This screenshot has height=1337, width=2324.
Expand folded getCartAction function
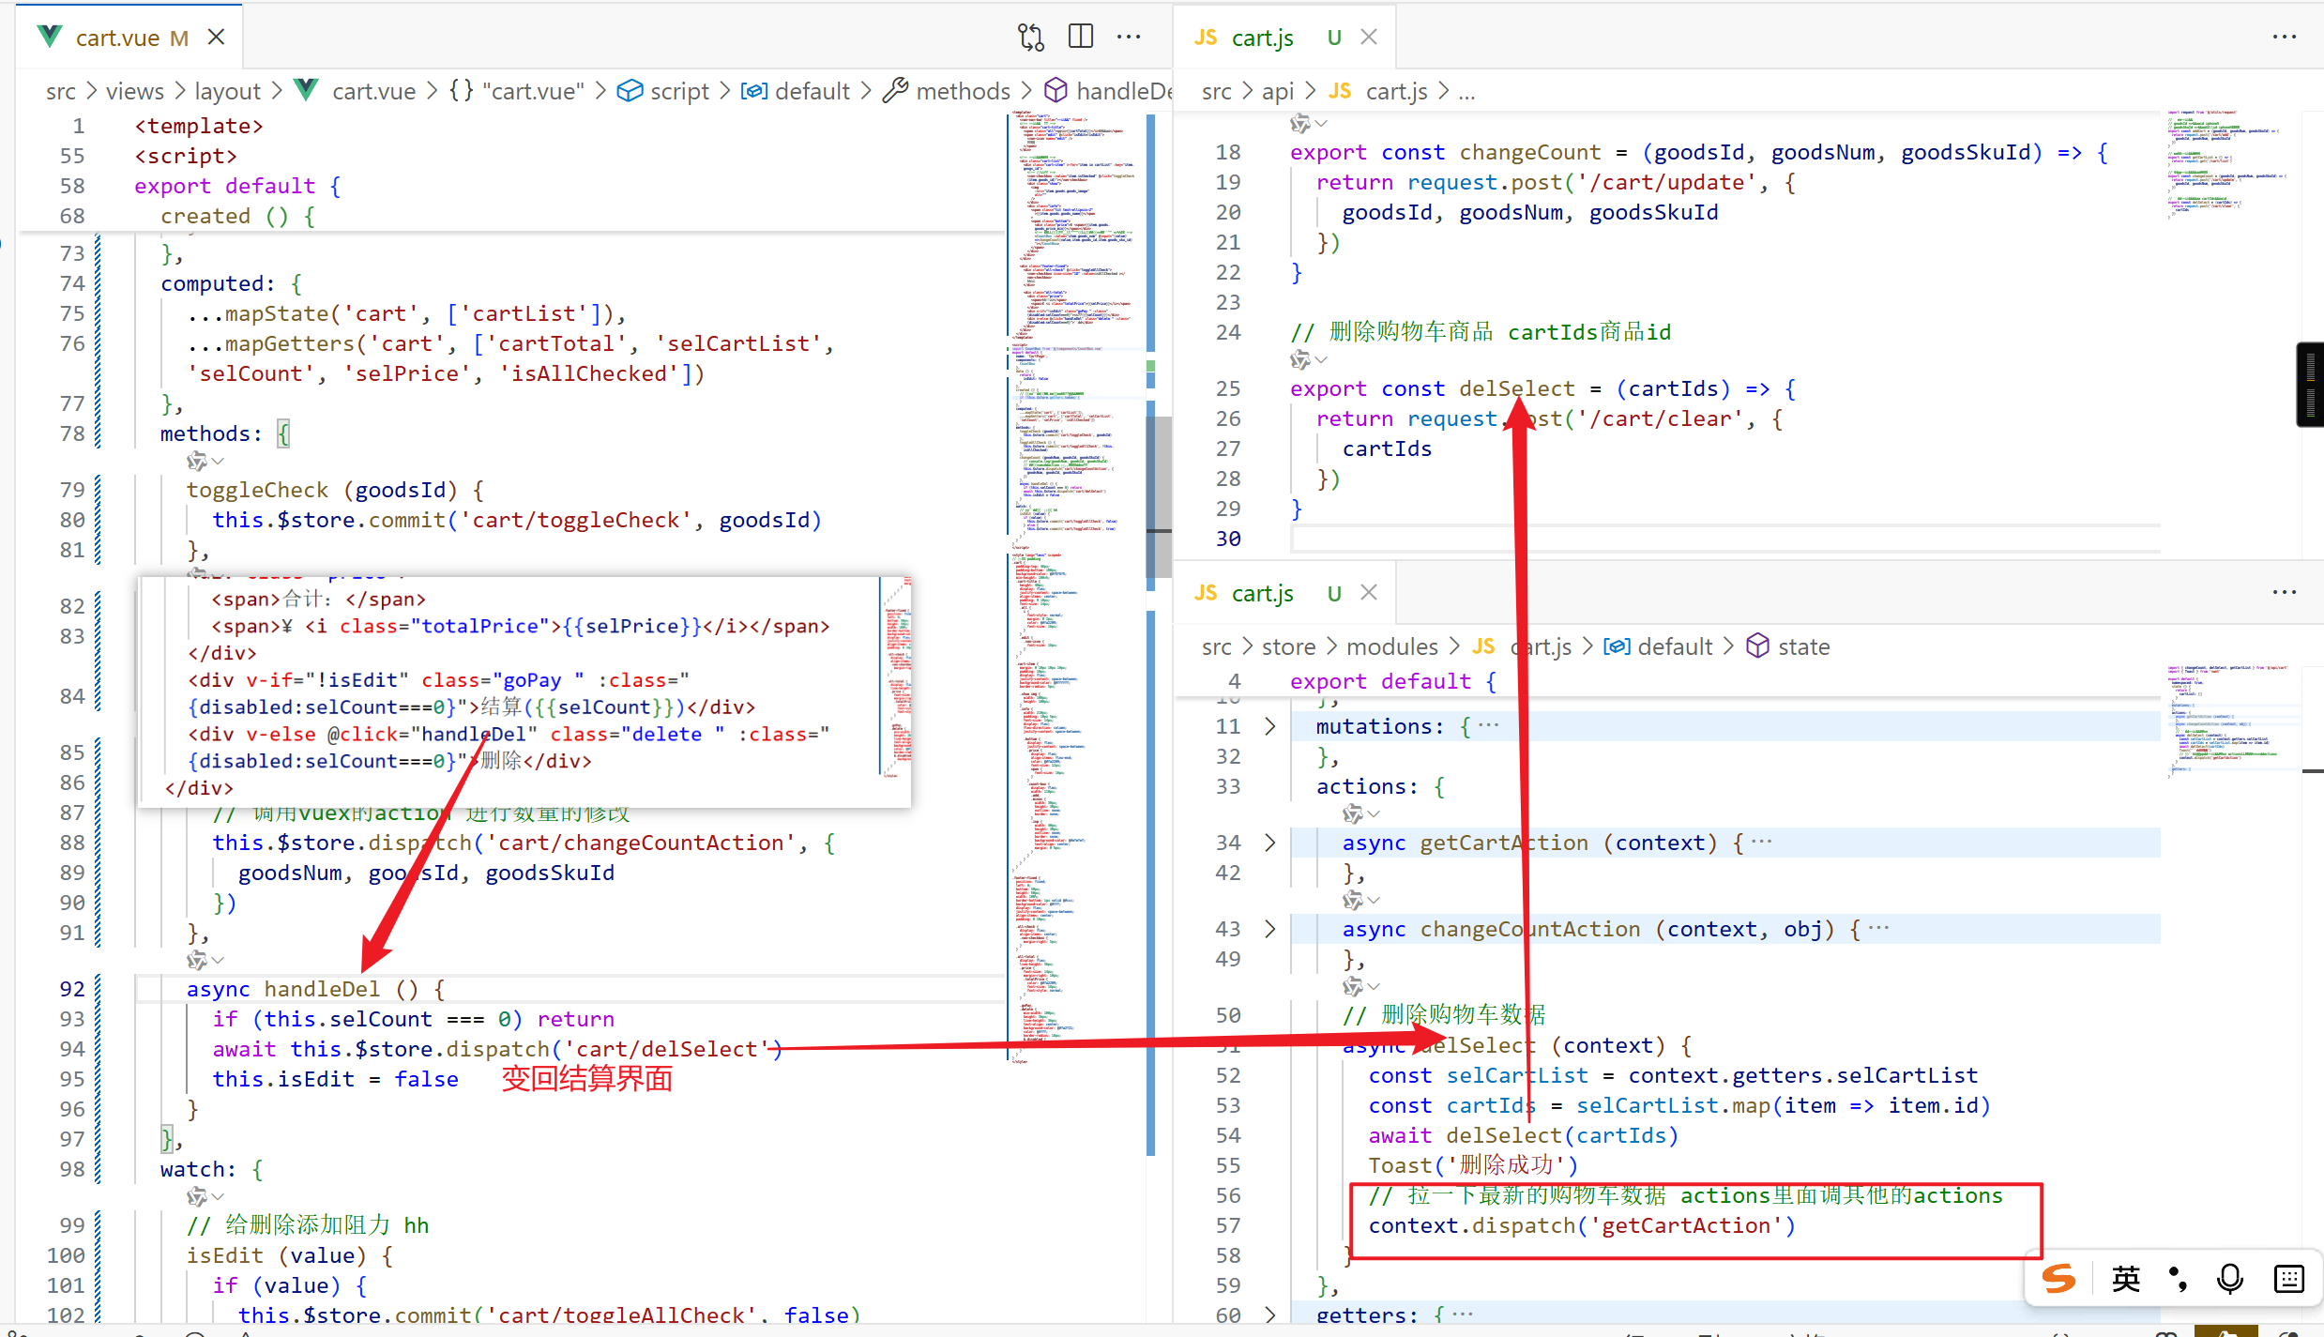[1270, 843]
